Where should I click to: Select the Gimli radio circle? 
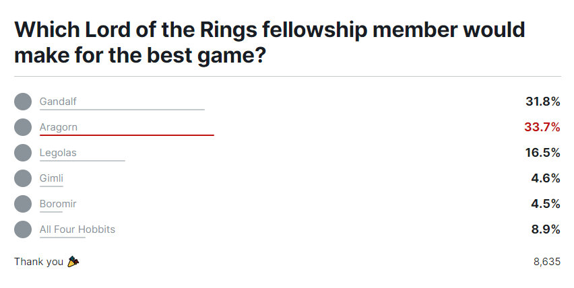pos(23,178)
